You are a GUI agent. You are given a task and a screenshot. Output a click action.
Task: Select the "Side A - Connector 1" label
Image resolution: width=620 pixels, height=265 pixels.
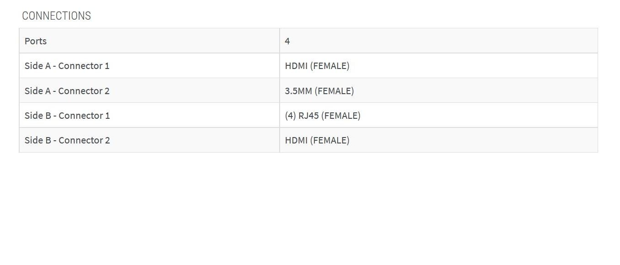(x=67, y=66)
